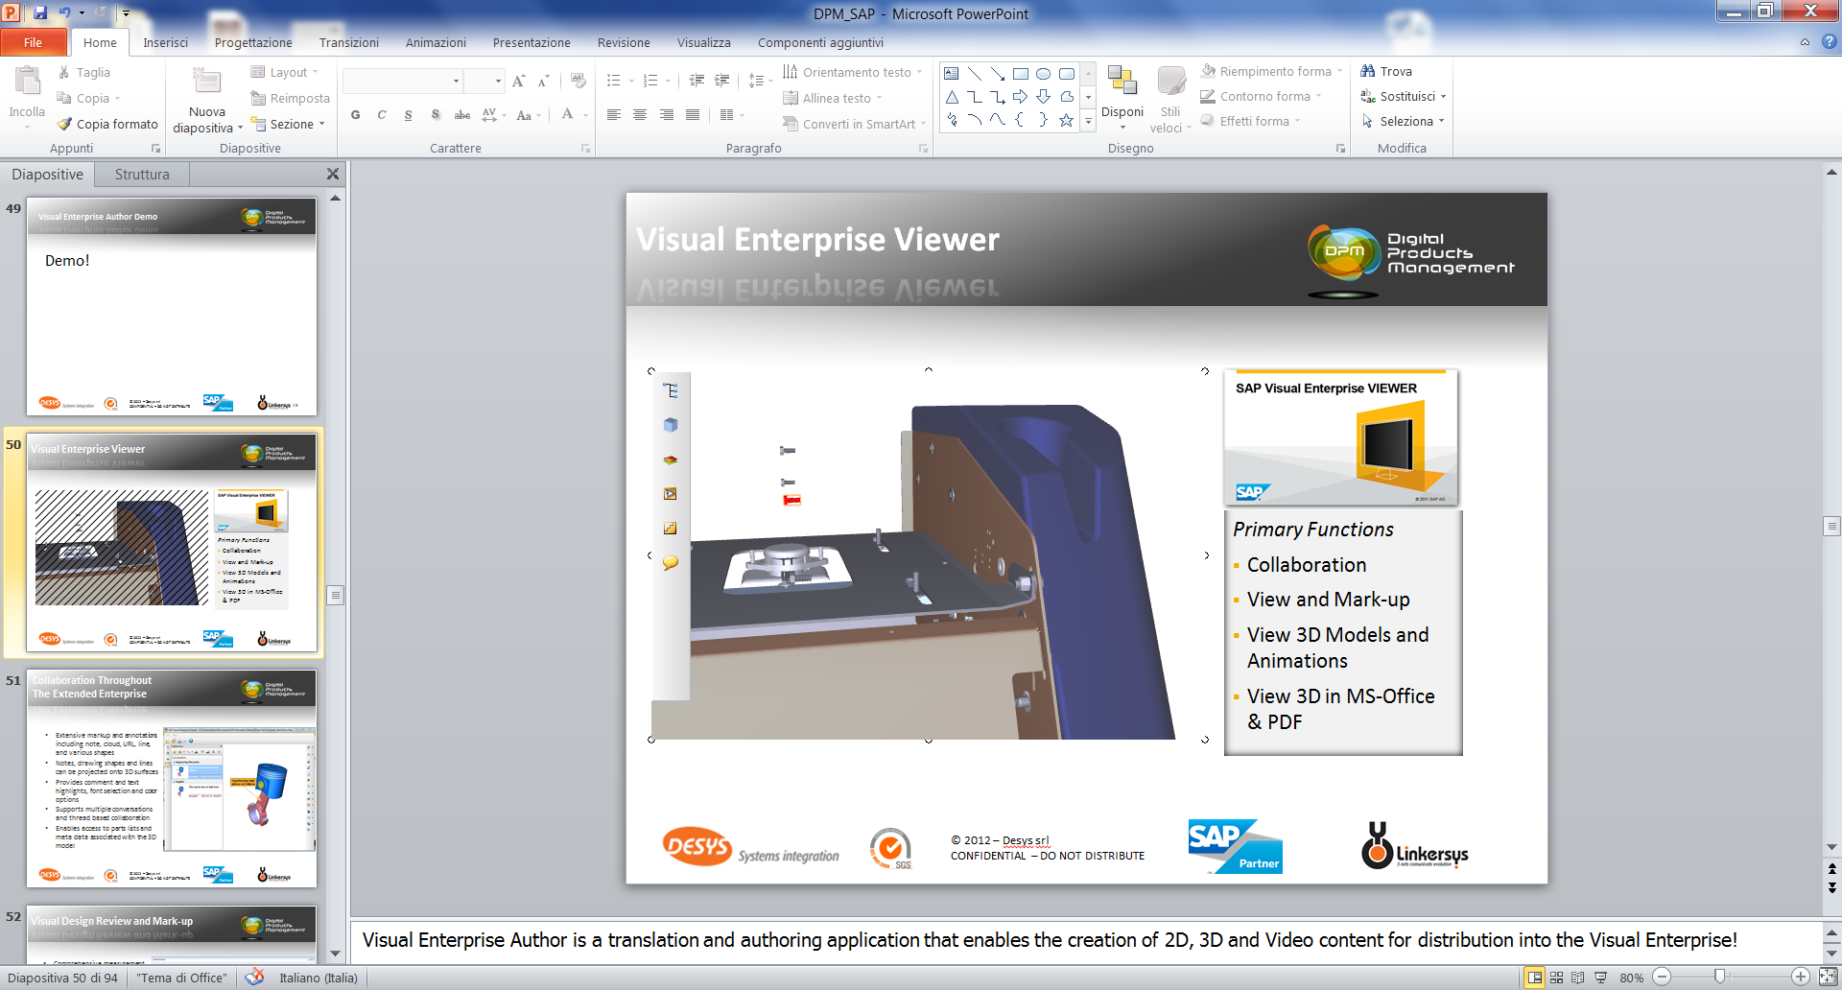This screenshot has height=990, width=1842.
Task: Toggle strikethrough abc formatting
Action: 462,115
